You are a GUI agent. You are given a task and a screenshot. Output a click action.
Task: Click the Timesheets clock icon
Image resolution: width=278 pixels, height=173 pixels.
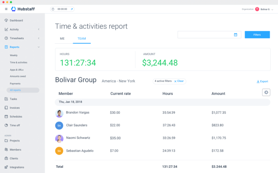tap(6, 38)
